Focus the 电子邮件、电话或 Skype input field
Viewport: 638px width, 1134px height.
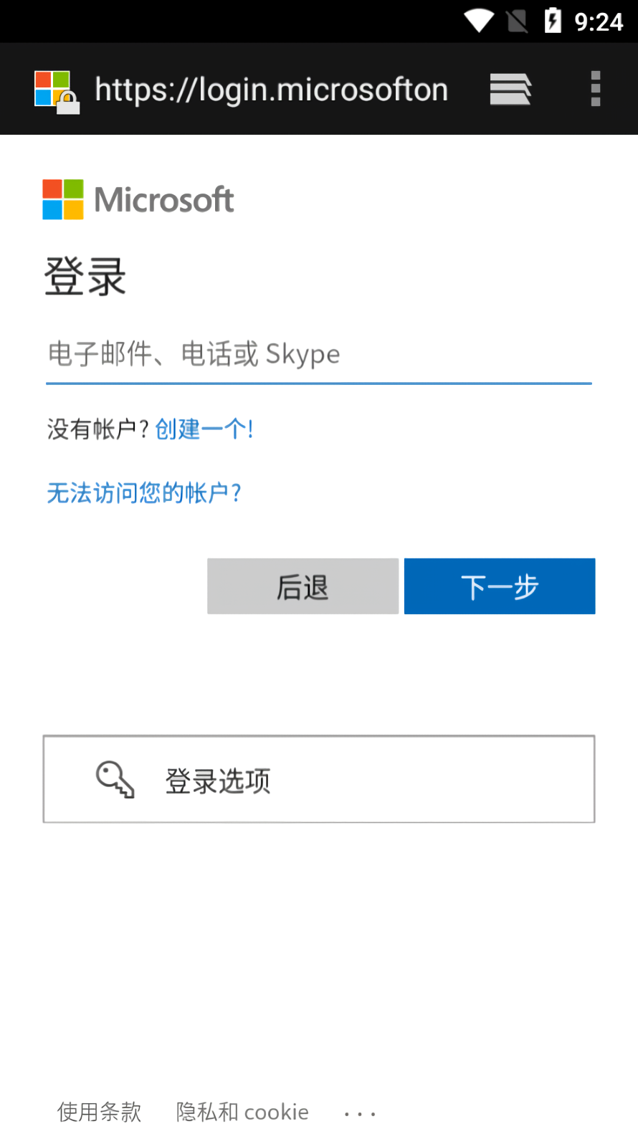point(318,354)
